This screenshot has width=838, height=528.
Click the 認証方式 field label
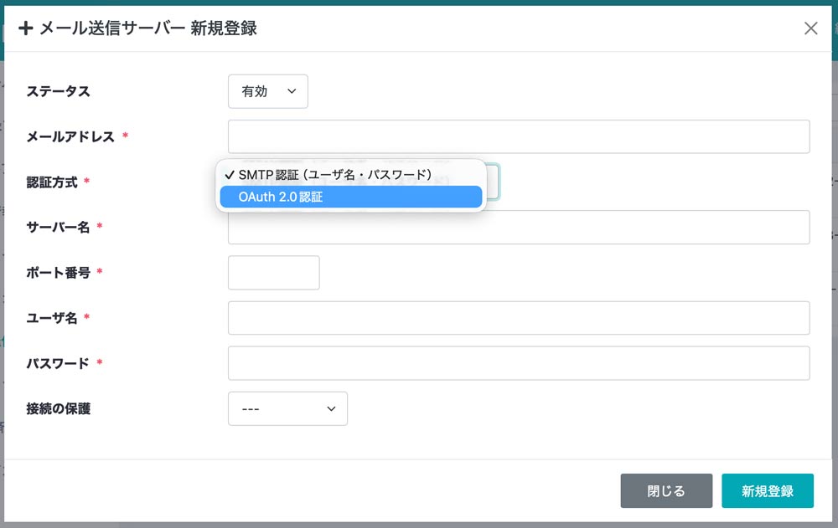54,182
